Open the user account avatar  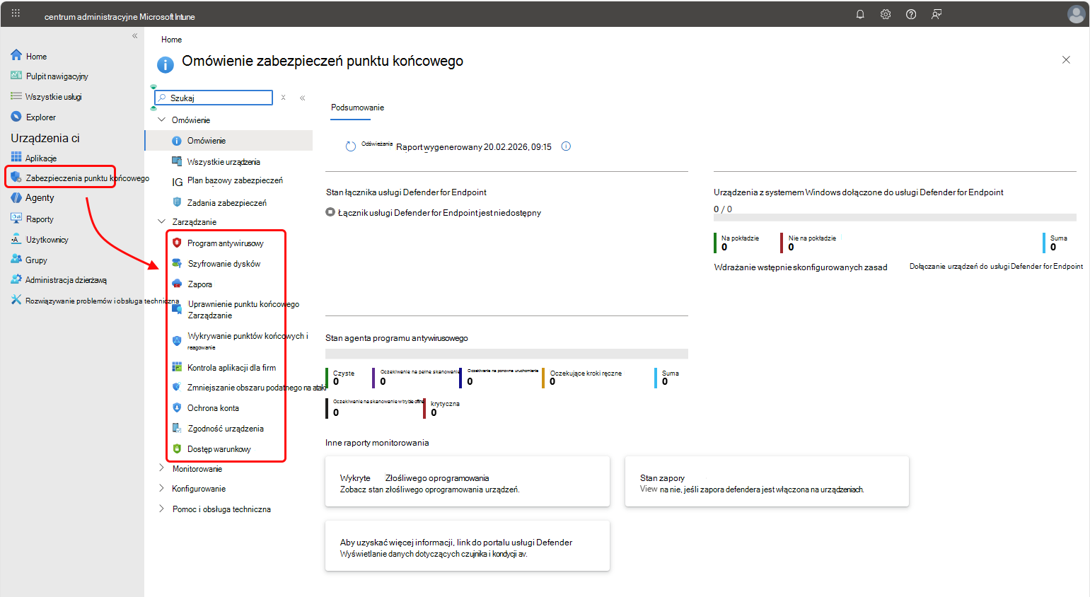(1076, 14)
